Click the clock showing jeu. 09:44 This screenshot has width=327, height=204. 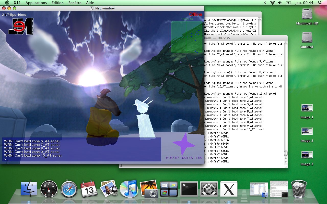pyautogui.click(x=305, y=3)
